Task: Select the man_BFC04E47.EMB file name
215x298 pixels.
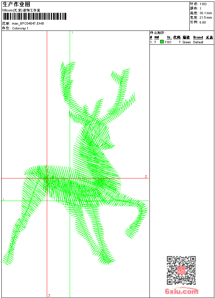Action: [x=28, y=24]
